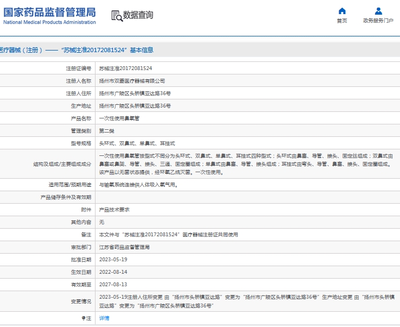The width and height of the screenshot is (400, 327).
Task: Click effective date 2022-08-14
Action: [113, 272]
